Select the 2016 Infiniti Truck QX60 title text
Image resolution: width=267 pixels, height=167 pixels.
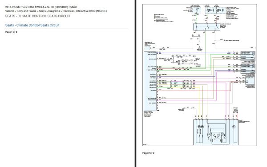(x=41, y=7)
